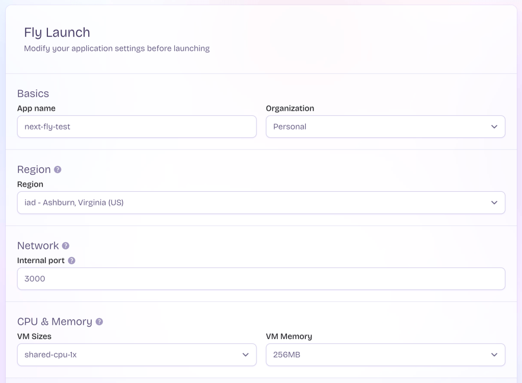Click the Basics section heading

click(33, 93)
